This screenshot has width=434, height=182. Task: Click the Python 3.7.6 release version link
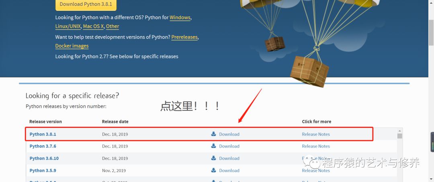click(x=43, y=146)
